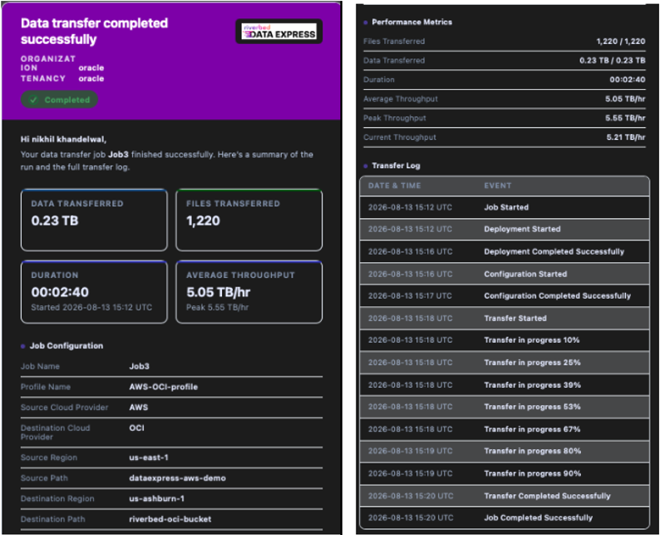Click "Started 2026-08-13 15:12 UTC" in Duration card
Viewport: 660px width, 535px height.
pyautogui.click(x=91, y=308)
